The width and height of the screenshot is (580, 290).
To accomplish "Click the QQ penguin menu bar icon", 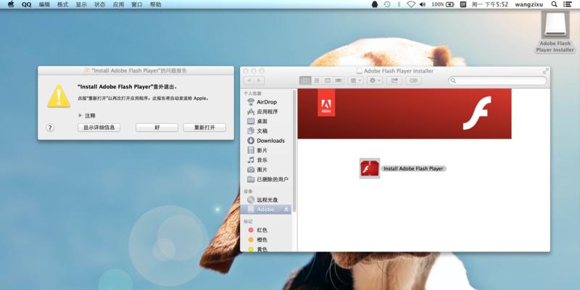I will 375,4.
